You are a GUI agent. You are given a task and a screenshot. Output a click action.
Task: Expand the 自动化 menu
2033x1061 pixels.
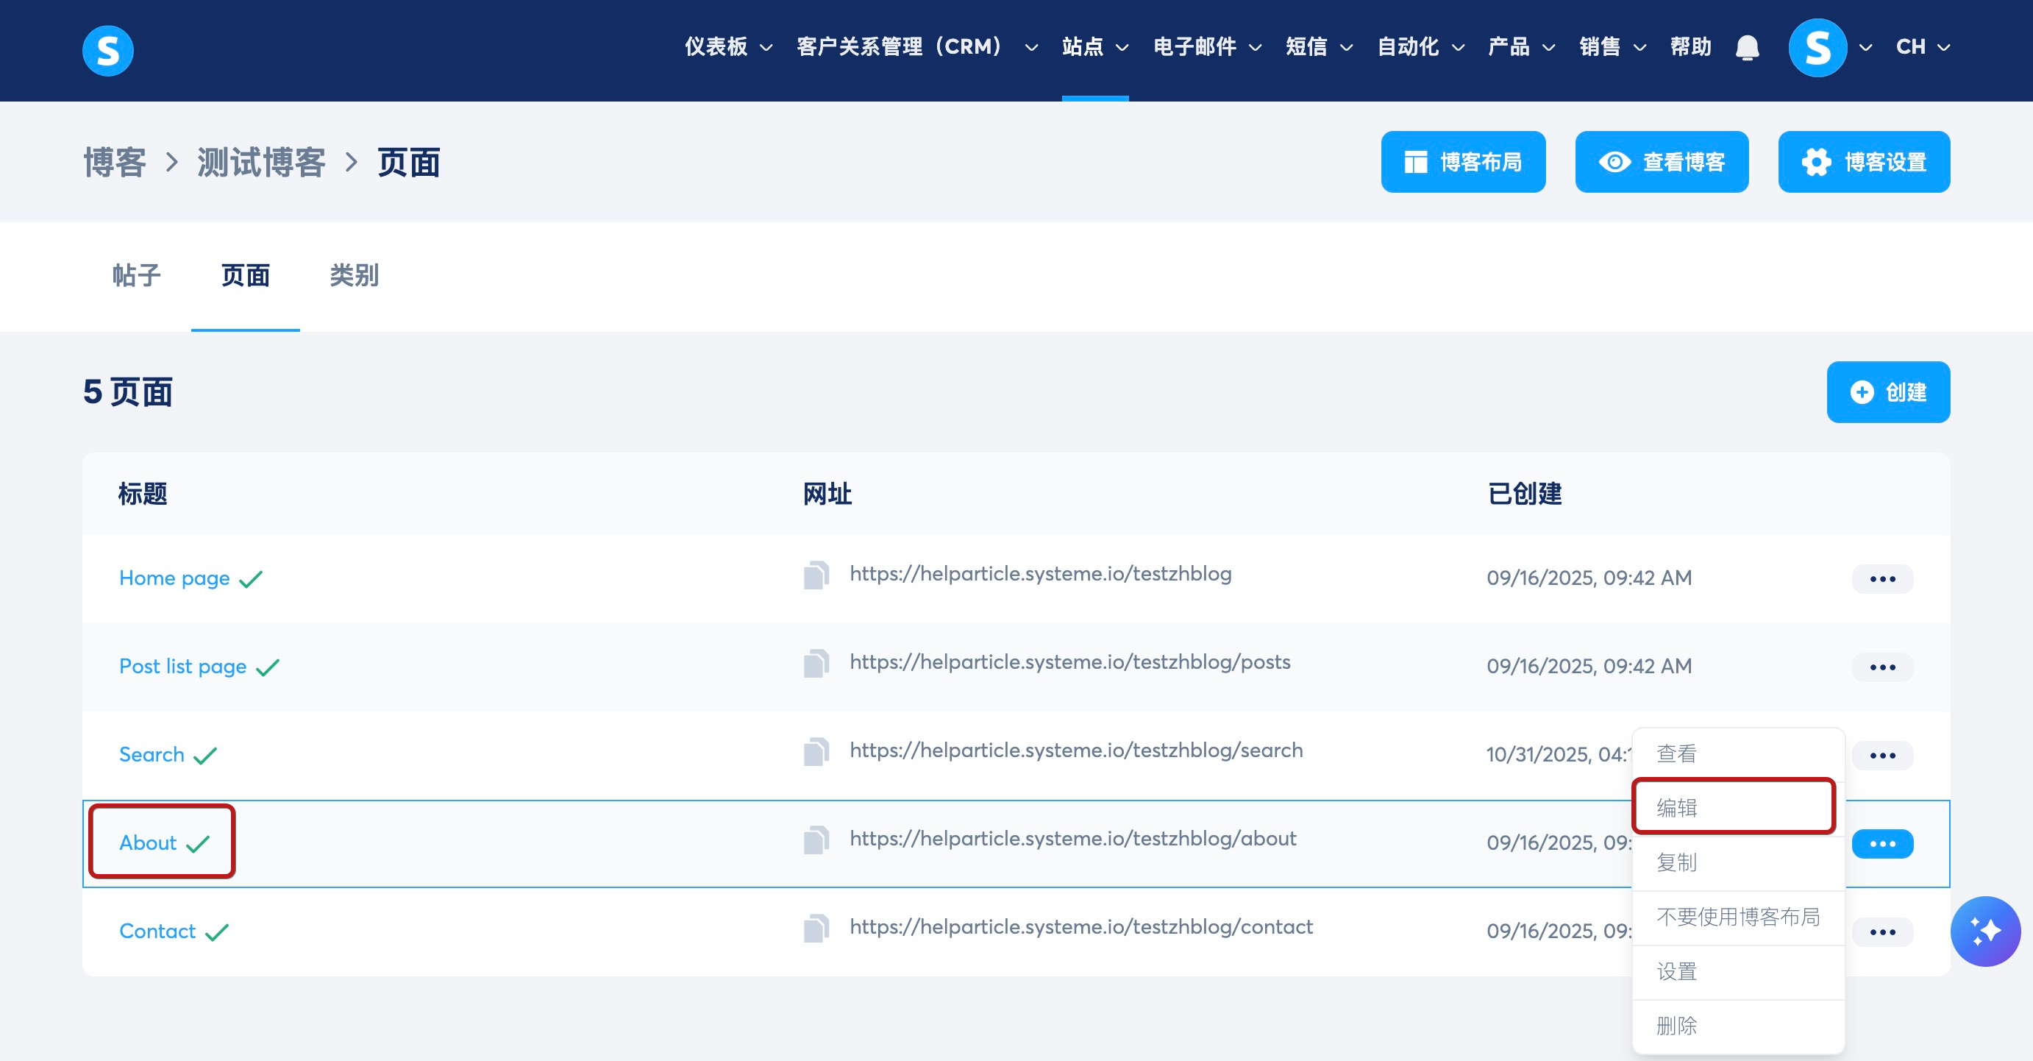click(1420, 47)
